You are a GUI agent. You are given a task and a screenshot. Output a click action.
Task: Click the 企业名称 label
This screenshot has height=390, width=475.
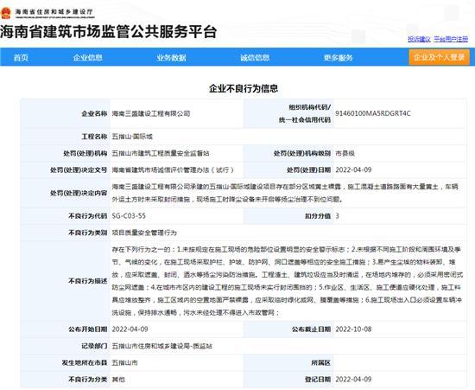pos(94,114)
